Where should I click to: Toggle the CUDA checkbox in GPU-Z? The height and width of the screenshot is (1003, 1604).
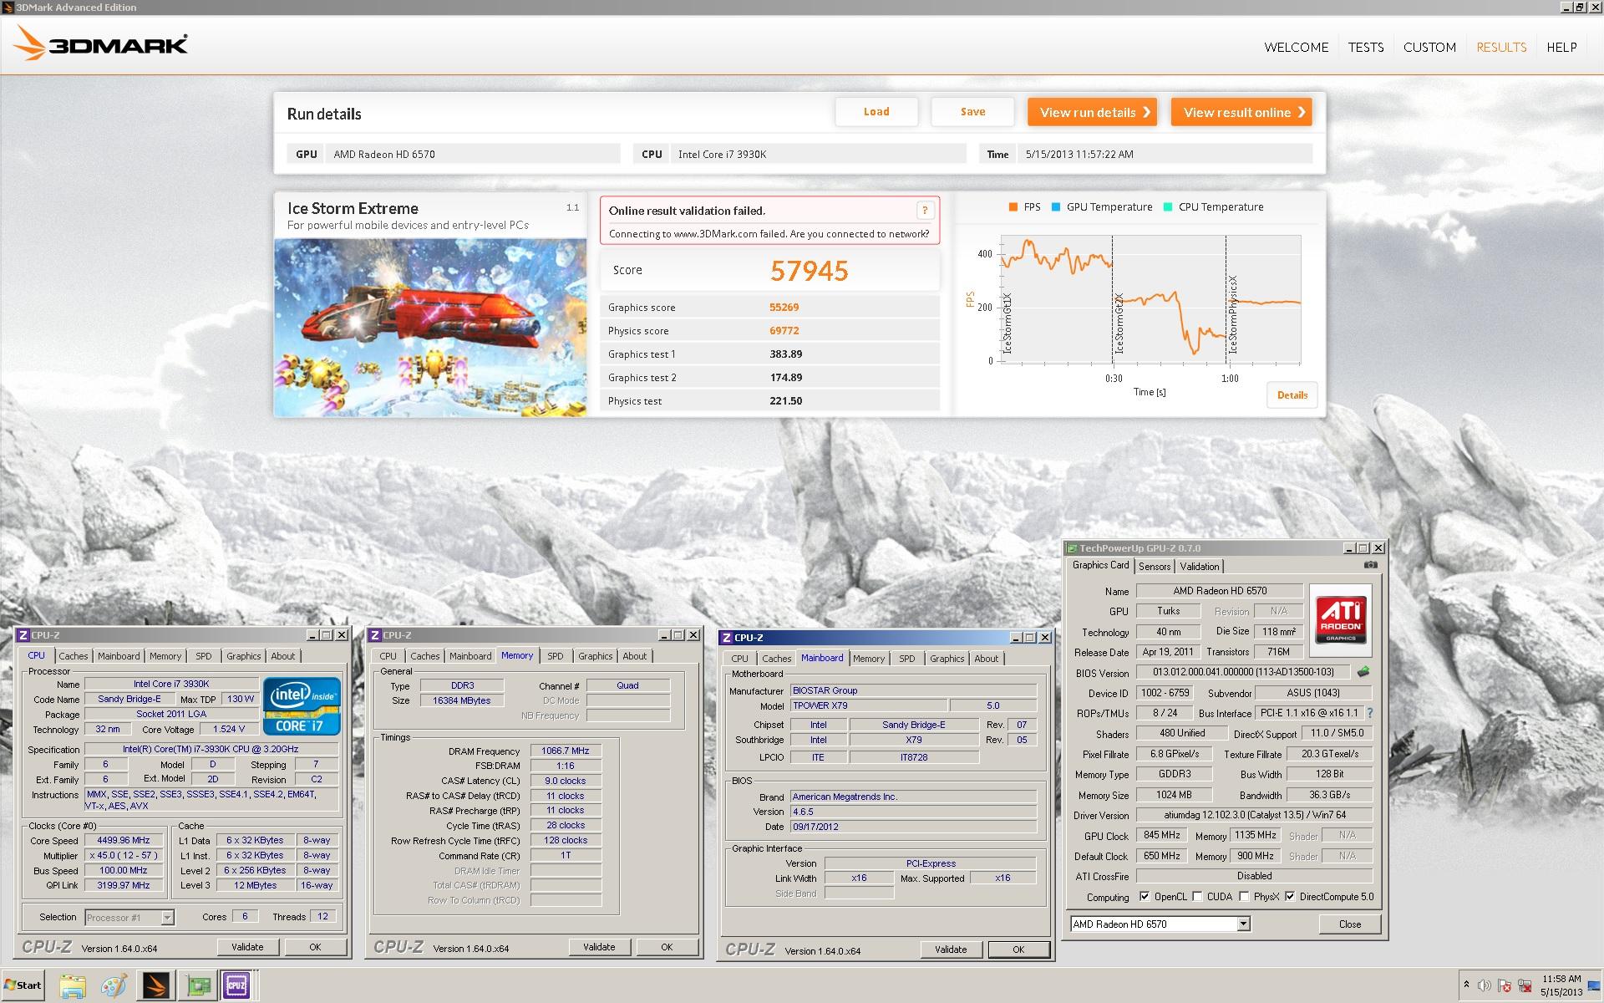[x=1197, y=896]
